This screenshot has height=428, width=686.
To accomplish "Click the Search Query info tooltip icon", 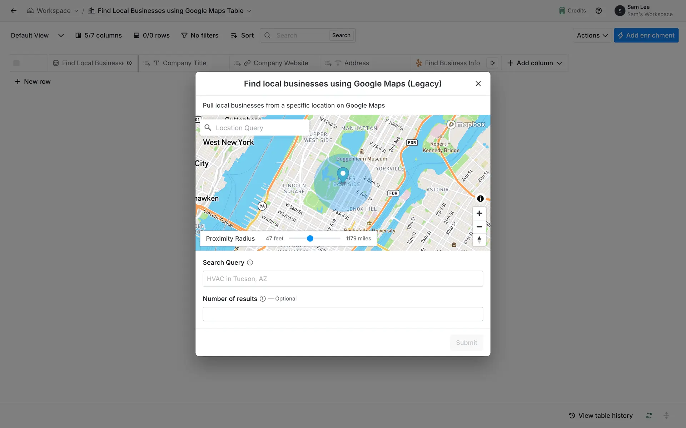I will click(250, 263).
